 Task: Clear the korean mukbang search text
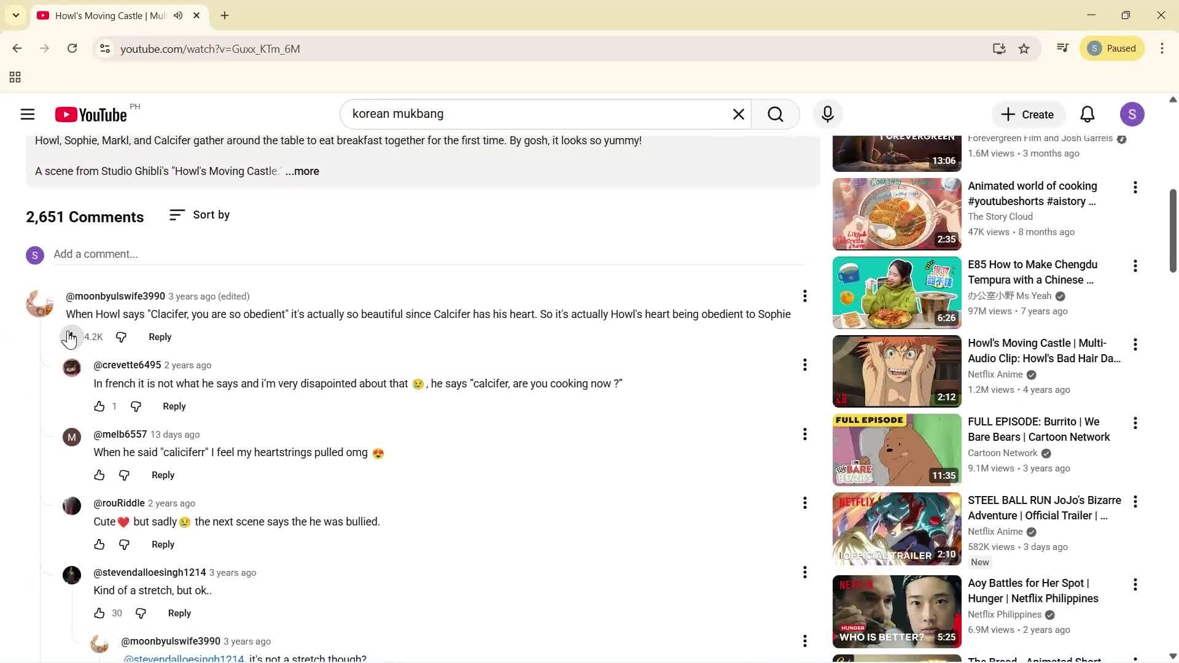(738, 114)
